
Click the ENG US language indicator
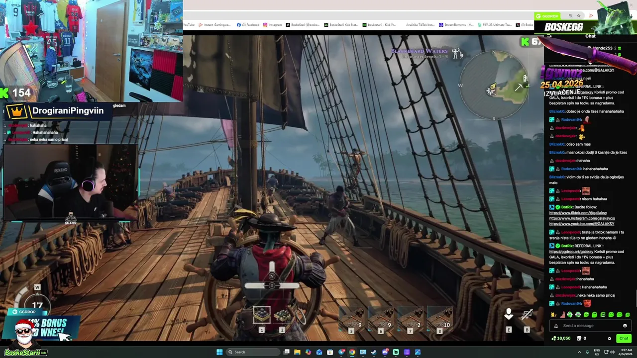596,352
